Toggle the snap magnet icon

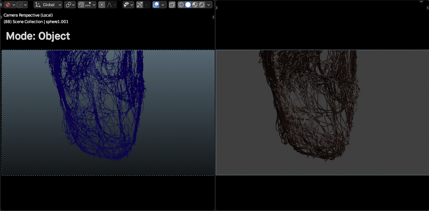pos(81,5)
